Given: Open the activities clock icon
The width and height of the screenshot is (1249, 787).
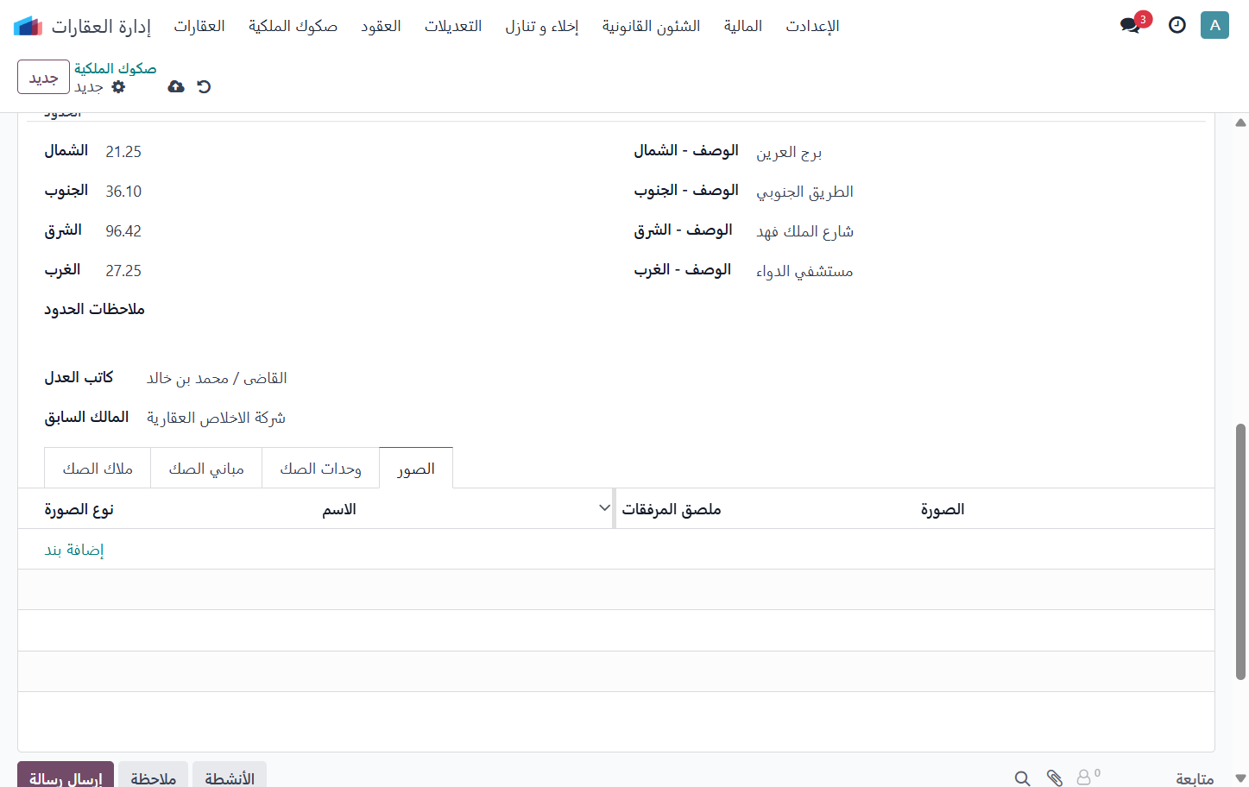Looking at the screenshot, I should [1177, 25].
